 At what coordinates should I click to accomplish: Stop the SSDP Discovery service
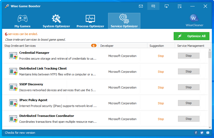pos(188,87)
